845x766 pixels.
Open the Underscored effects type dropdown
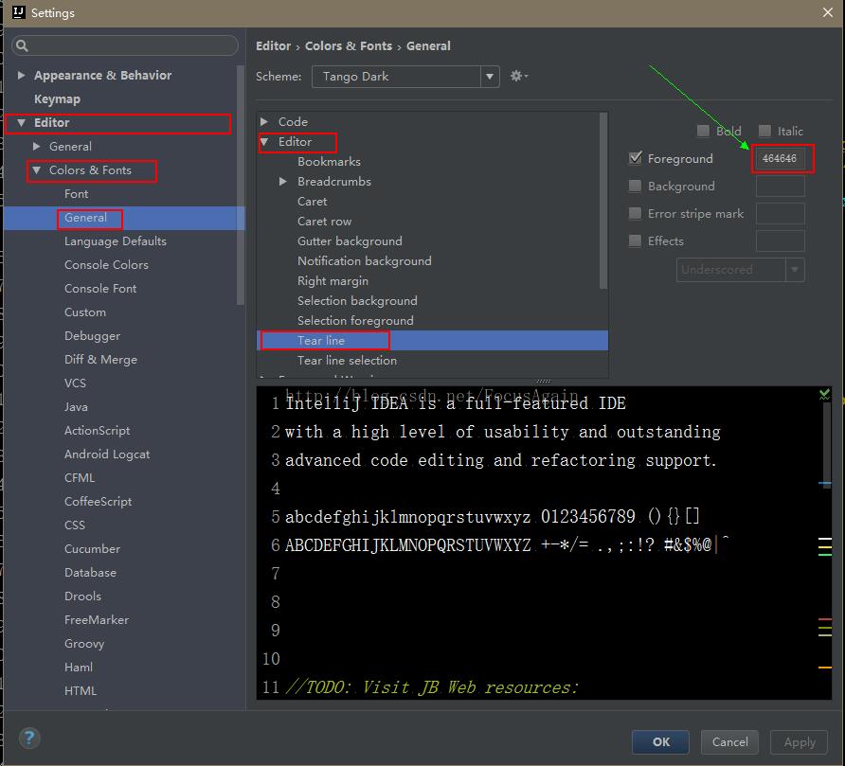click(741, 270)
